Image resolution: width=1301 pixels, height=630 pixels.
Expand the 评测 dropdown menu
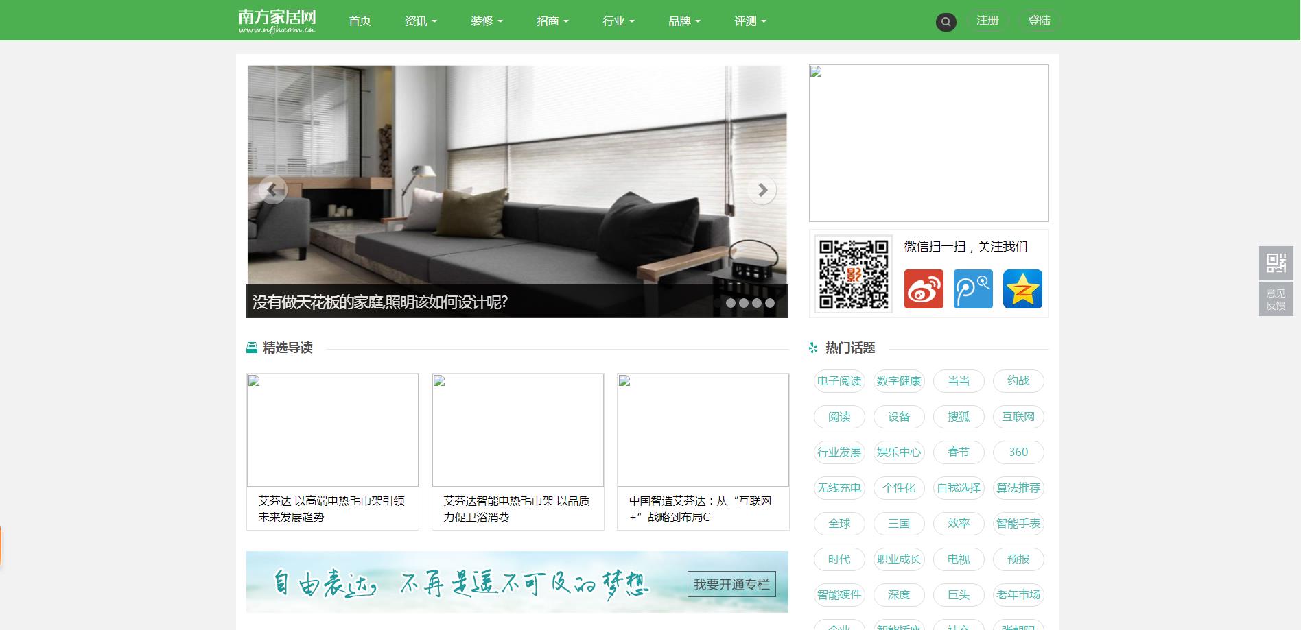pos(750,21)
